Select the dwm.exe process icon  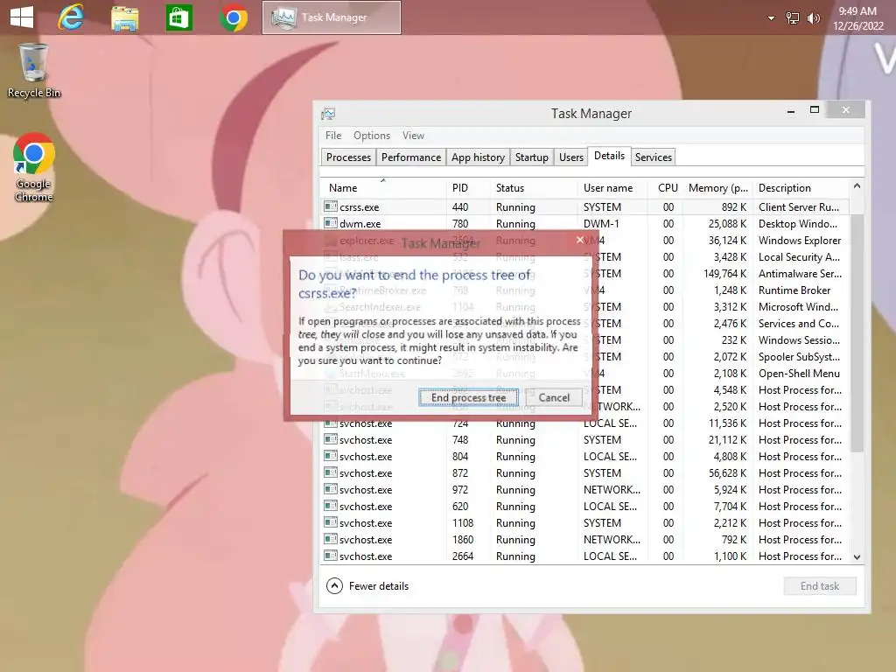point(330,223)
